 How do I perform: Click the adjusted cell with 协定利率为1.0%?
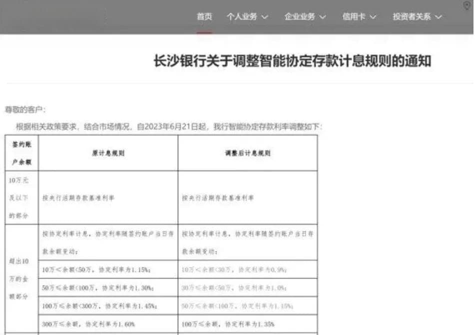coord(248,287)
